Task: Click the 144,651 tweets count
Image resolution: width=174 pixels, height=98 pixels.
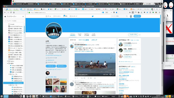Action: [73, 35]
